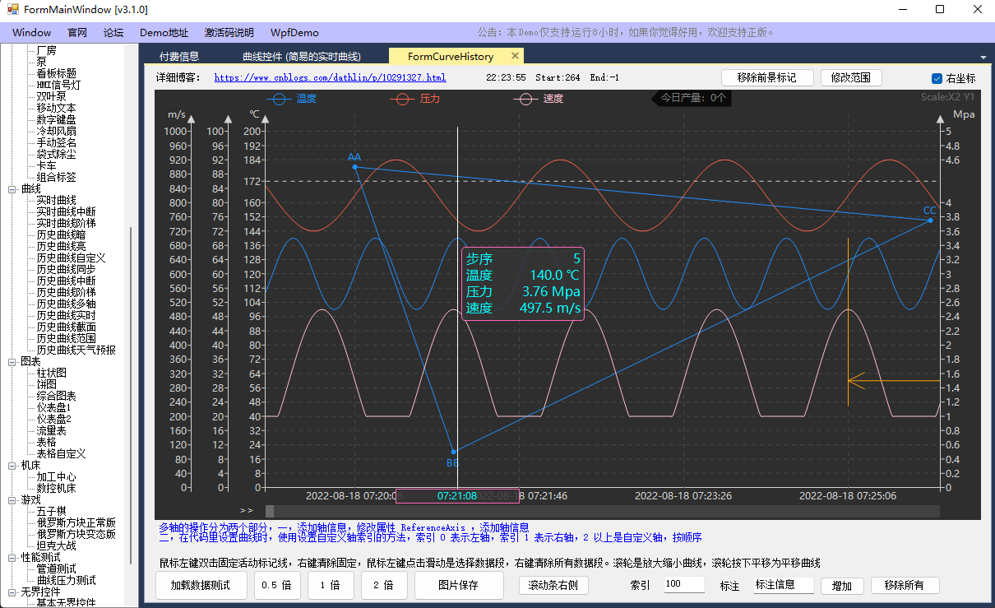Image resolution: width=995 pixels, height=608 pixels.
Task: Click the chart's horizontal scrollbar track
Action: 600,512
